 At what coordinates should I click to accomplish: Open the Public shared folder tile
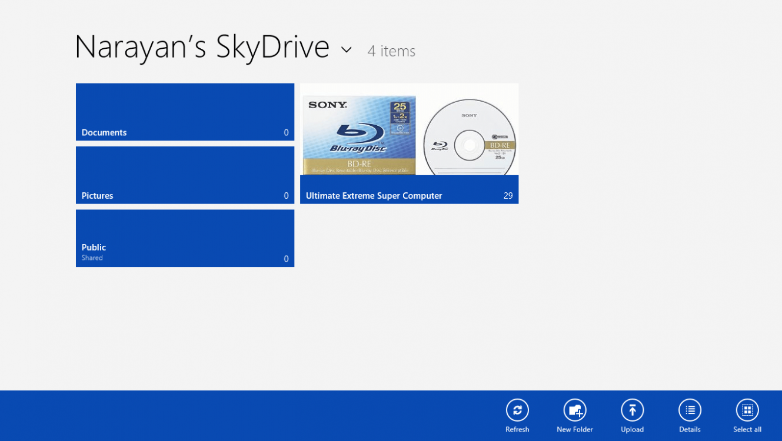[x=185, y=238]
